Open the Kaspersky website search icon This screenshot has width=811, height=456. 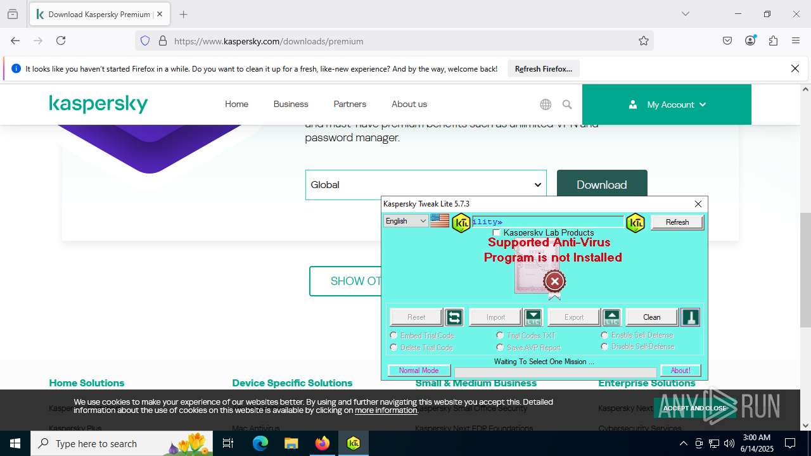coord(567,104)
